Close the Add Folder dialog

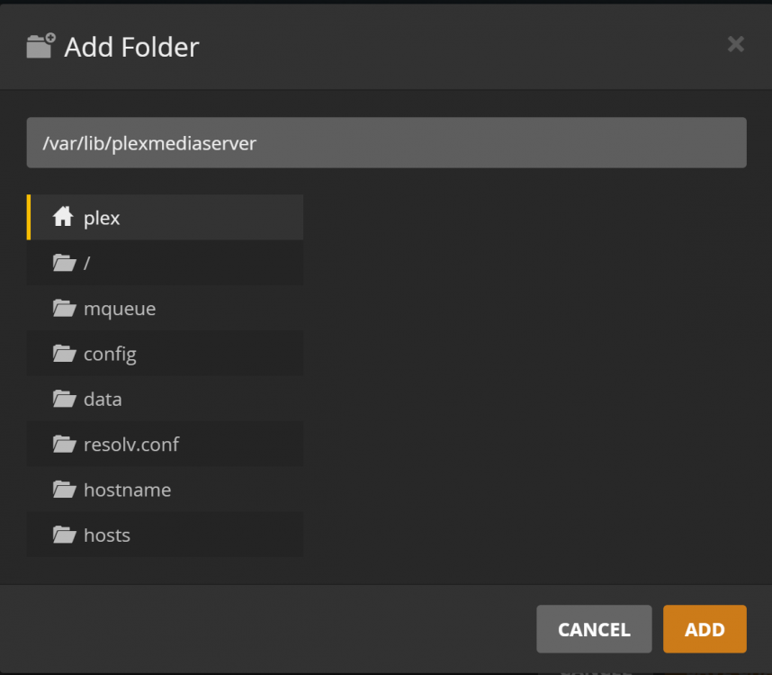pyautogui.click(x=736, y=44)
